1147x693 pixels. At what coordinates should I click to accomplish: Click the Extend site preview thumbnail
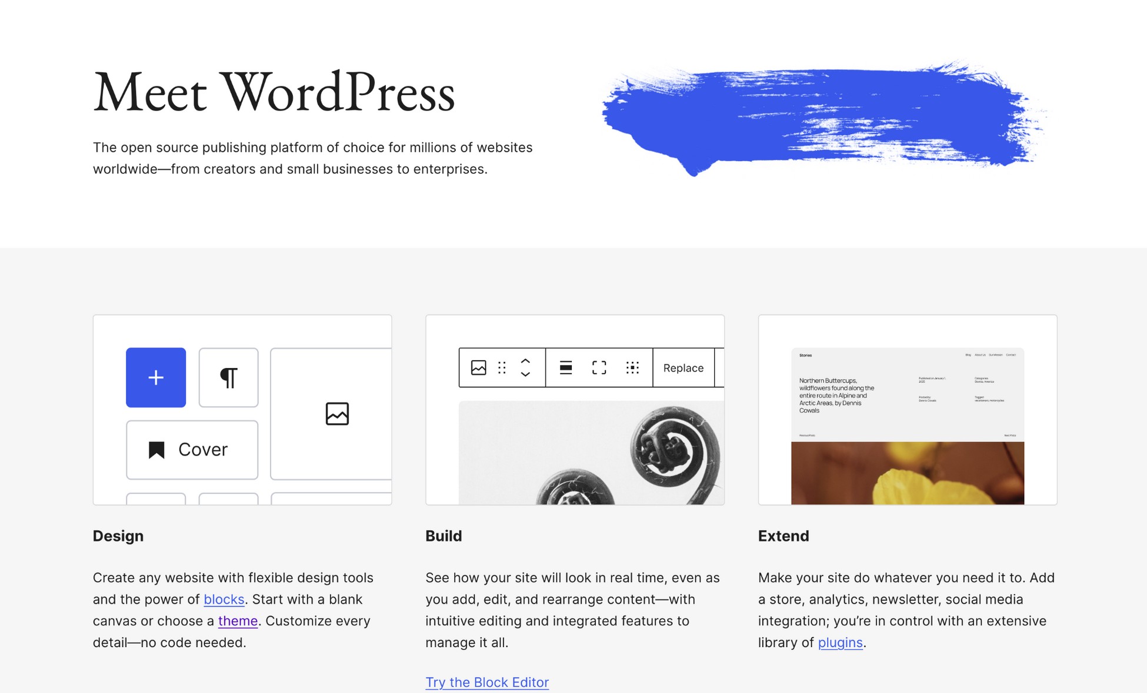[907, 426]
